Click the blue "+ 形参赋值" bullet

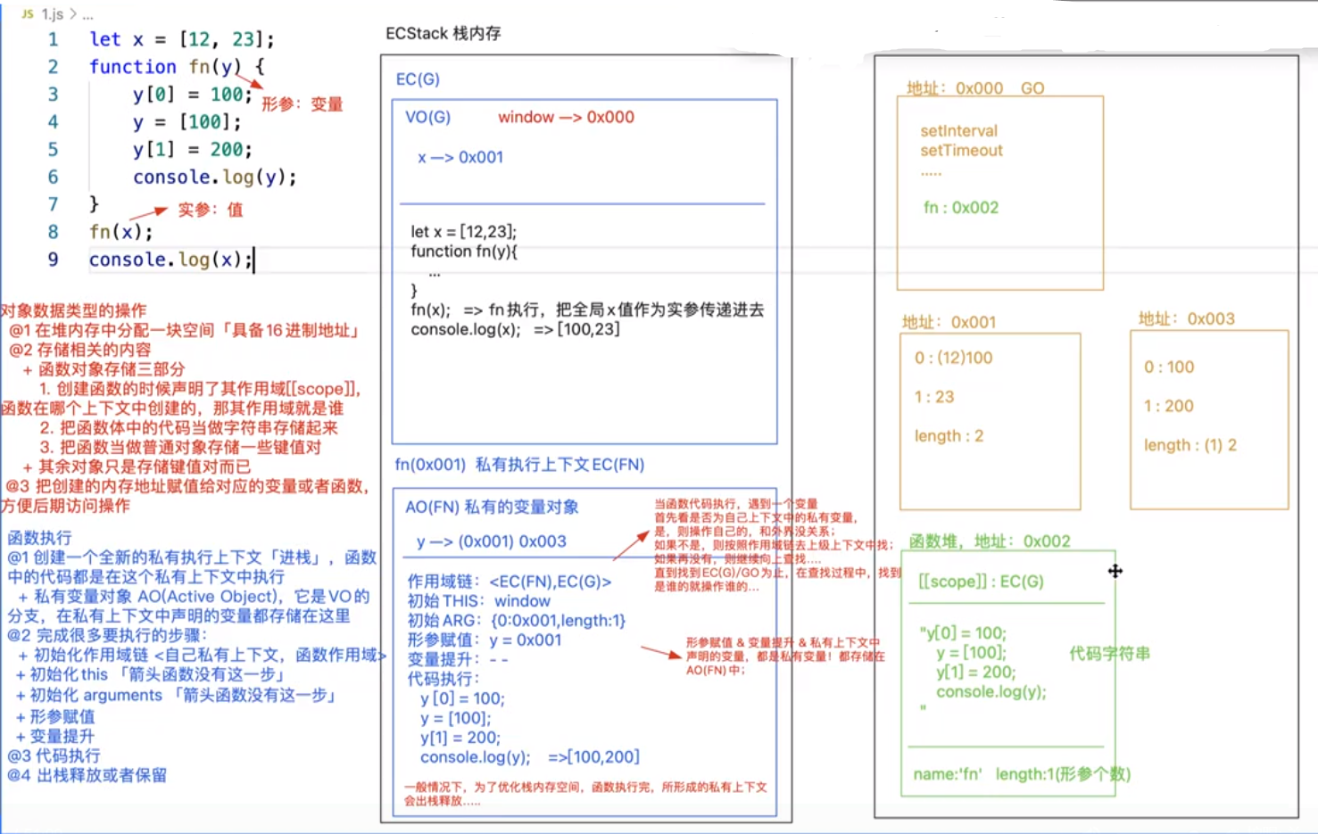tap(55, 716)
